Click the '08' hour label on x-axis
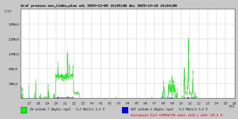This screenshot has height=119, width=238. tap(163, 103)
